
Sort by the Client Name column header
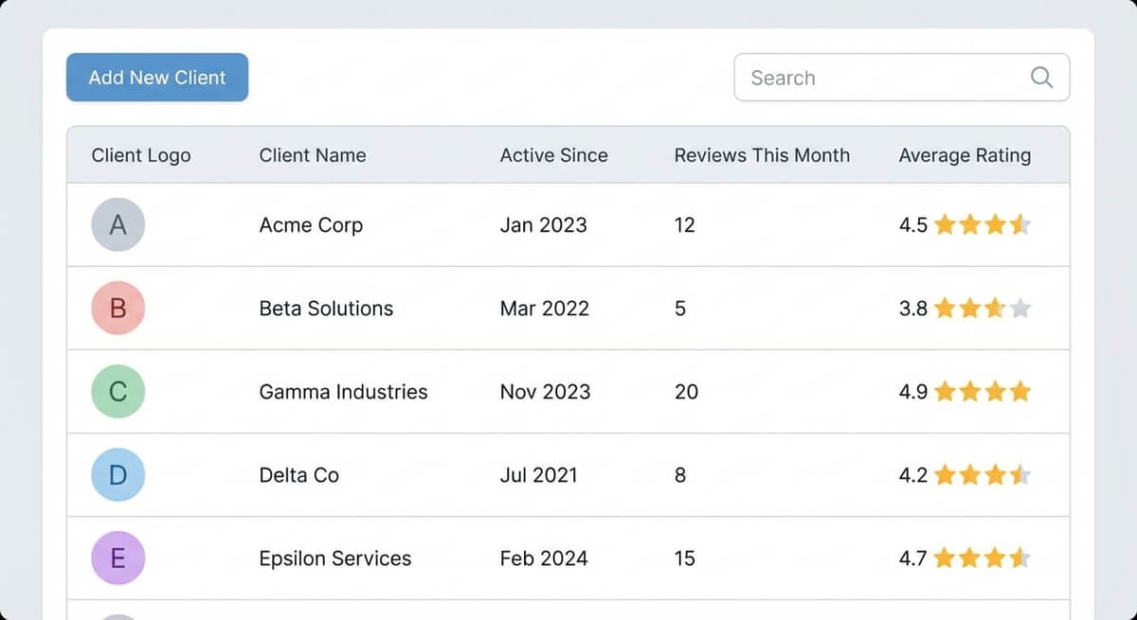click(312, 155)
